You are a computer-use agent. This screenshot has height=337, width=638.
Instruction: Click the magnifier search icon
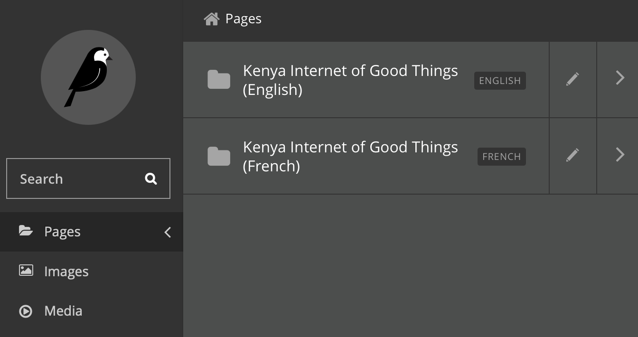click(x=151, y=178)
